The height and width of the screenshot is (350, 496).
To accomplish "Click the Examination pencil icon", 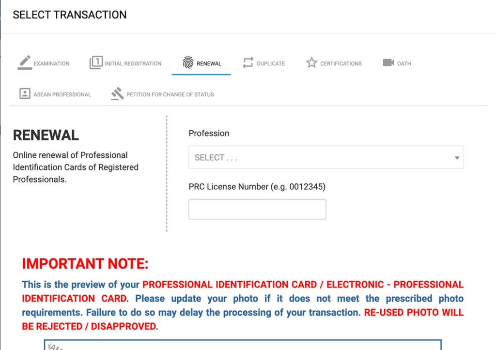I will (x=25, y=63).
